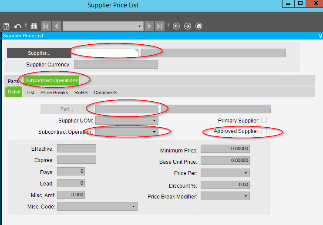Click the Undo arrow toolbar icon
Viewport: 323px width, 225px height.
click(18, 26)
